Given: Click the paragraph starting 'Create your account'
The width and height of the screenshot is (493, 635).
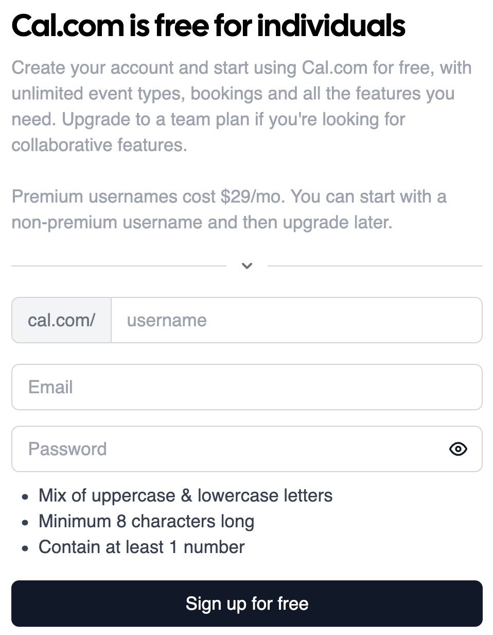Looking at the screenshot, I should click(x=242, y=106).
